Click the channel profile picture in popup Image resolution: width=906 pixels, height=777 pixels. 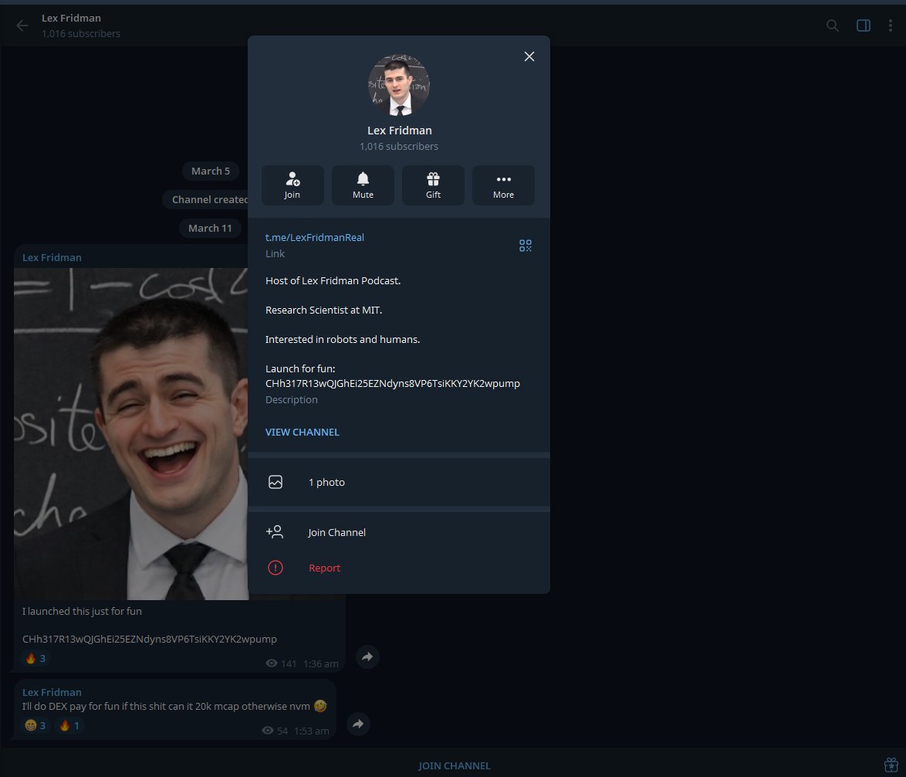[399, 85]
